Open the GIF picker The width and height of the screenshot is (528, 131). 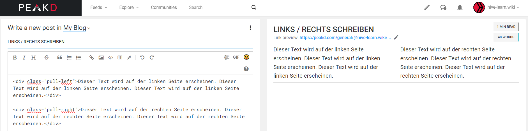click(236, 57)
